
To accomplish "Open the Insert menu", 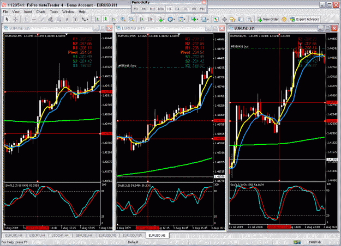I will (28, 12).
